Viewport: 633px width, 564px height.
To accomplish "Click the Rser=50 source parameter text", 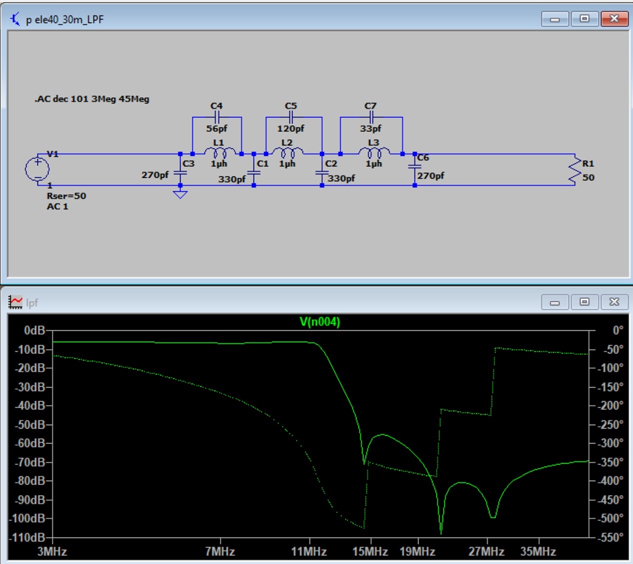I will (x=66, y=196).
